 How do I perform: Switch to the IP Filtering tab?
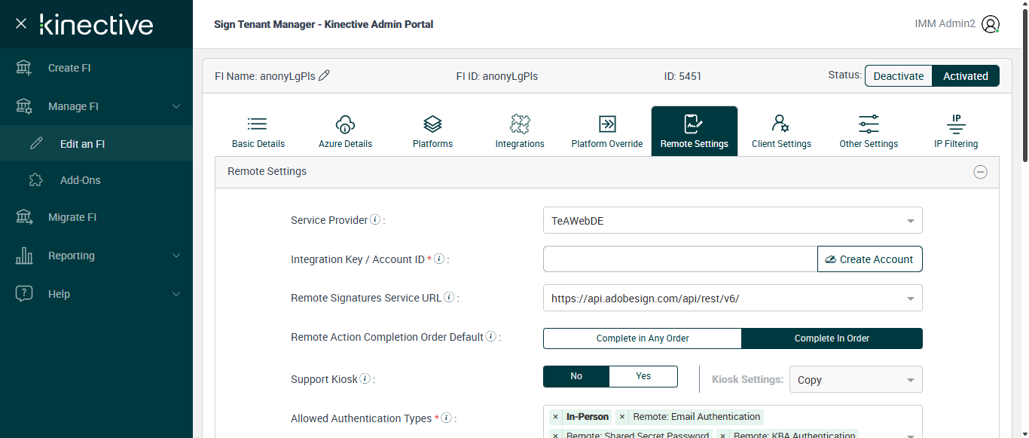click(x=956, y=131)
